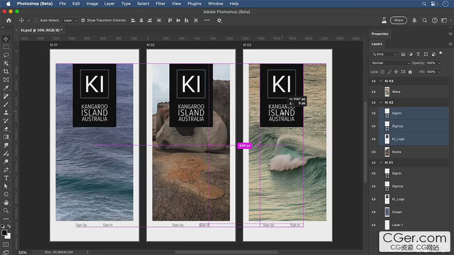This screenshot has height=255, width=454.
Task: Open the Help question mark icon
Action: coord(434,20)
